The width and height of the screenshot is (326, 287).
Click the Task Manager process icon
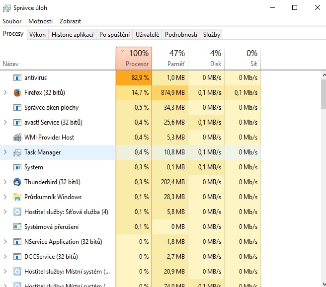click(x=17, y=152)
